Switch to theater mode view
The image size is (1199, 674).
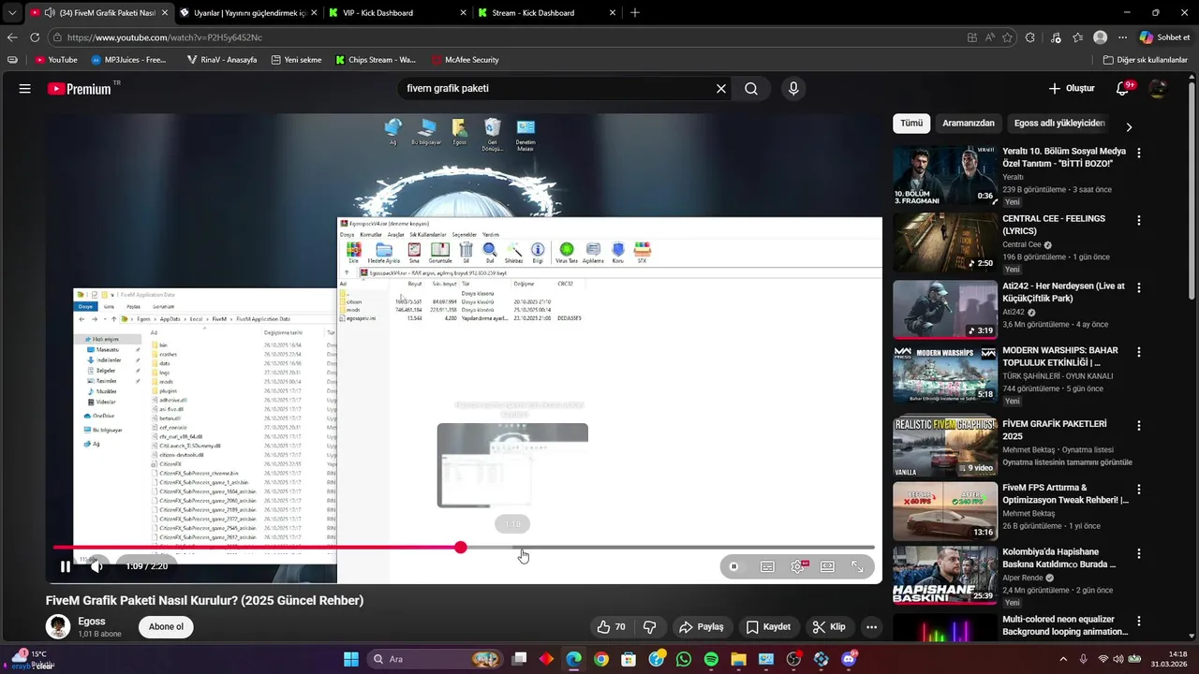click(828, 566)
